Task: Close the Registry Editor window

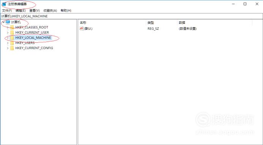Action: [257, 4]
